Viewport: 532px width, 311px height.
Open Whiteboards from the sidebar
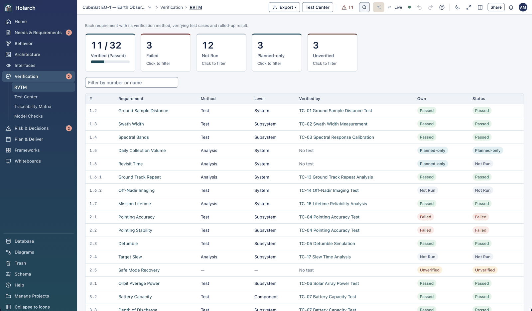(x=39, y=161)
